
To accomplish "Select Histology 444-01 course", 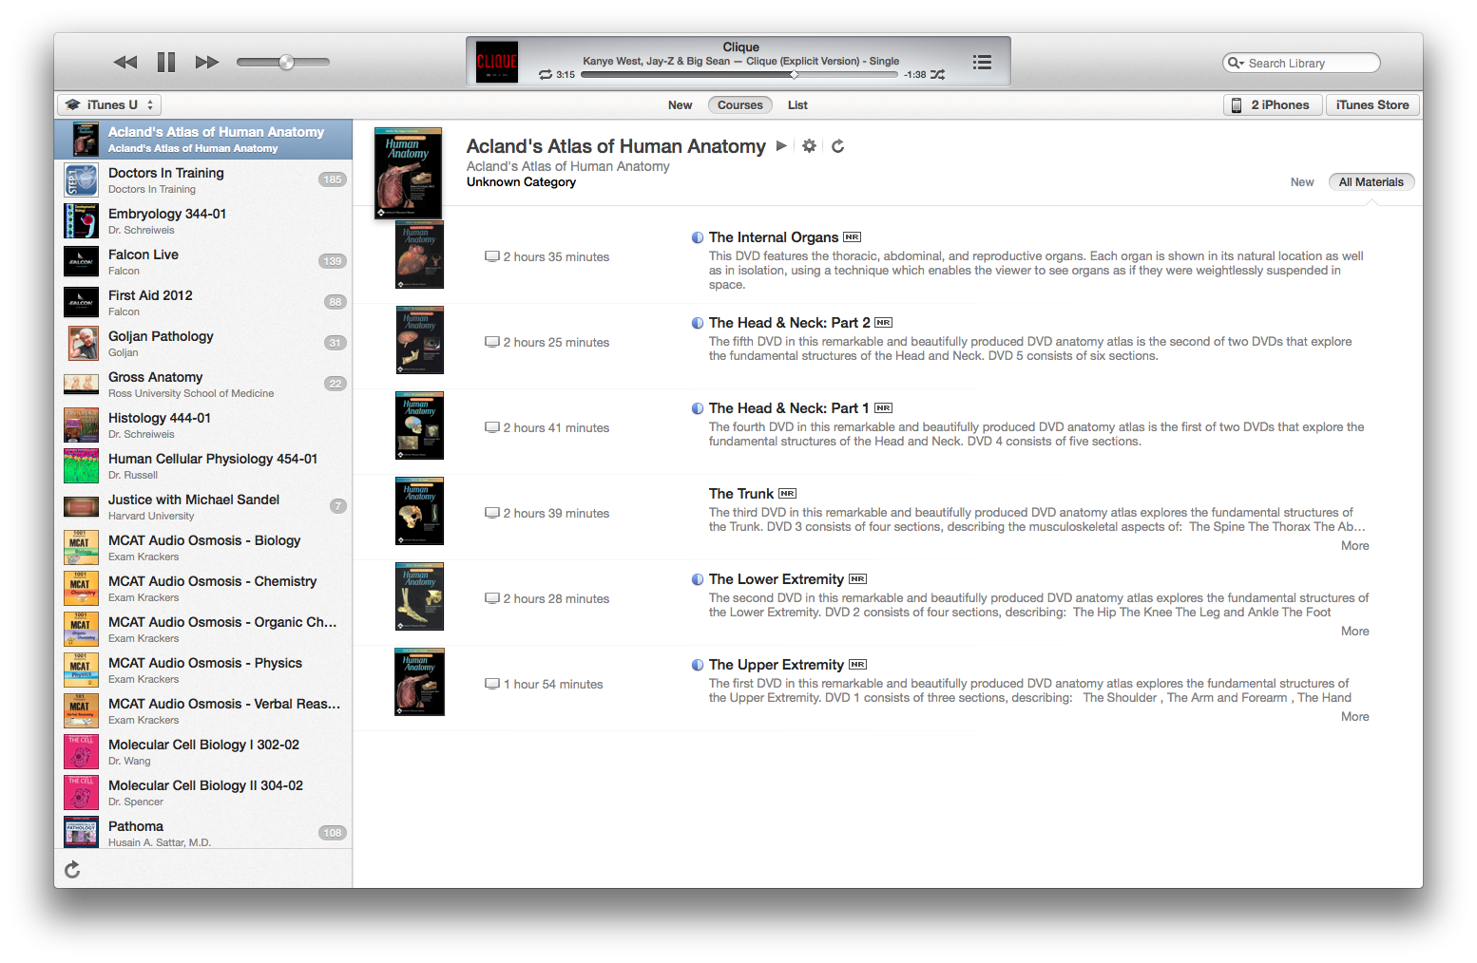I will pos(203,425).
